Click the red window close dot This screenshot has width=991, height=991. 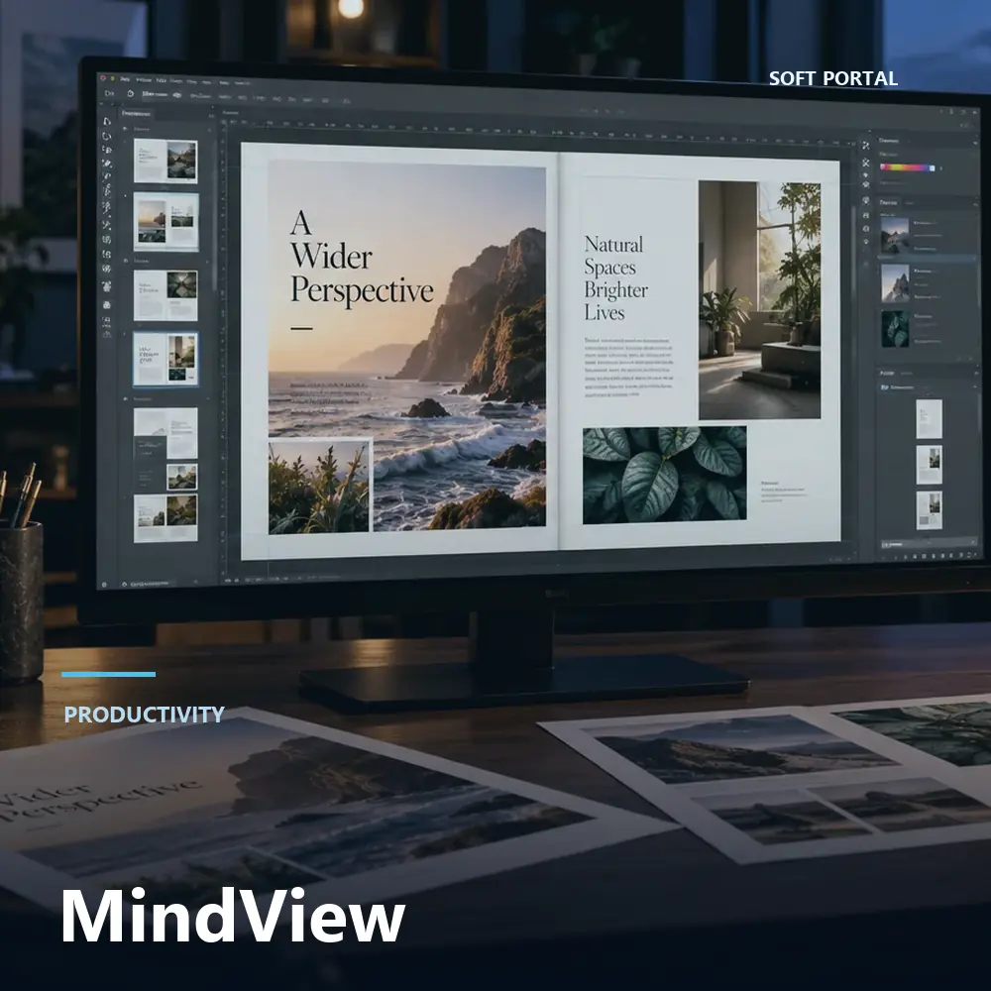click(x=103, y=78)
